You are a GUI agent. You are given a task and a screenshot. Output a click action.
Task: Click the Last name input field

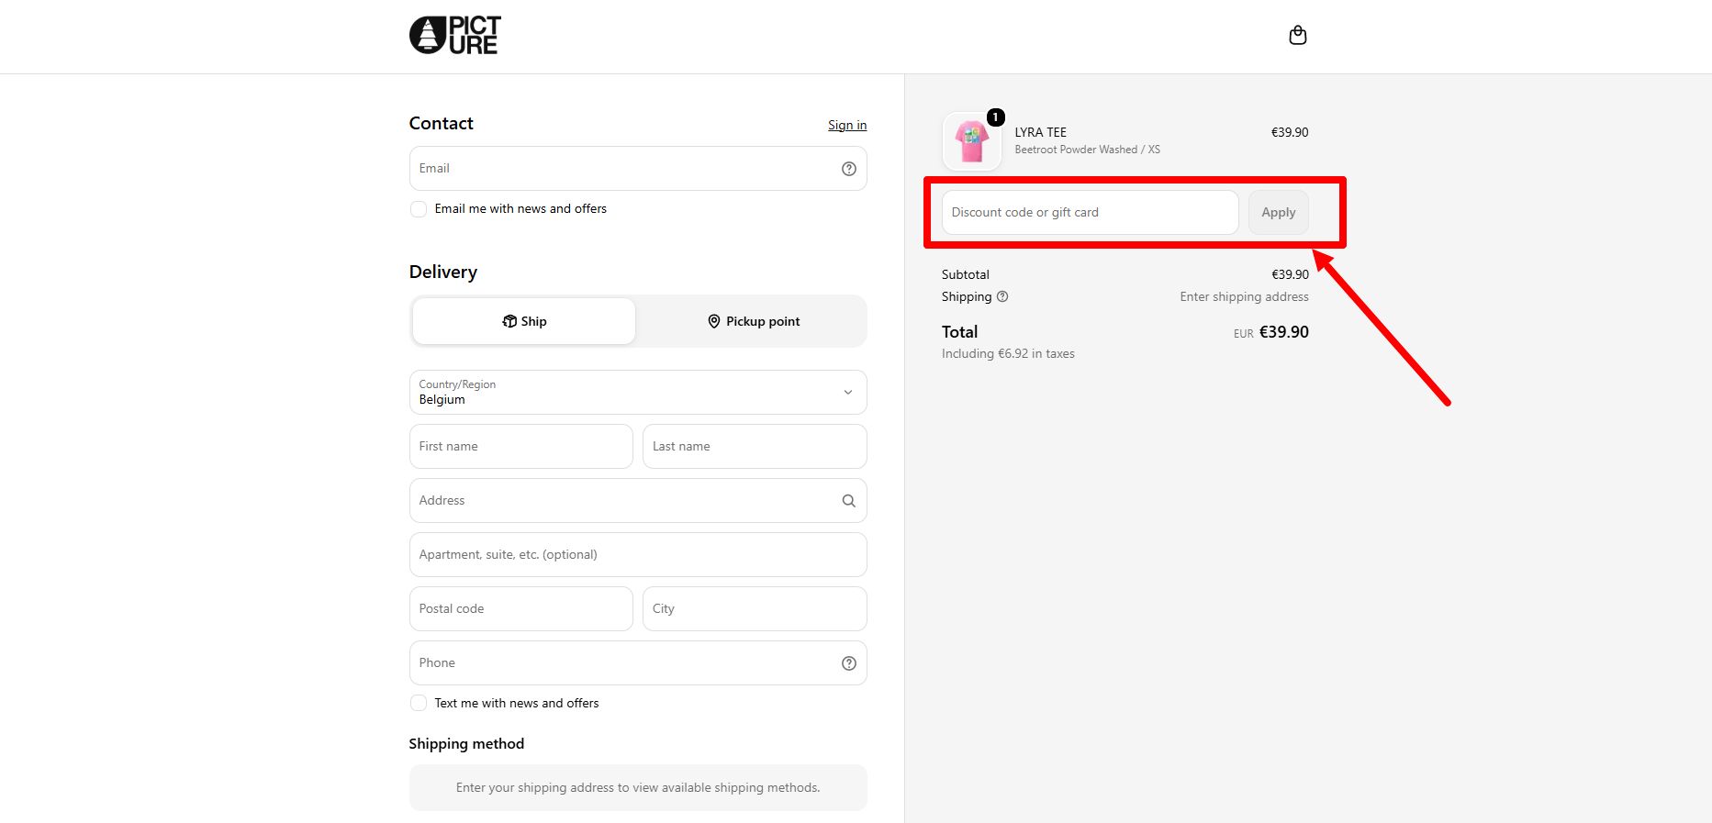[755, 447]
